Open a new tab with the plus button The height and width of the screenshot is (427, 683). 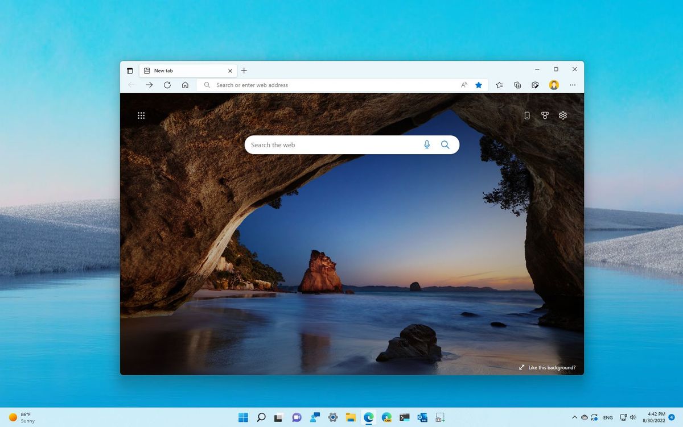[x=244, y=71]
